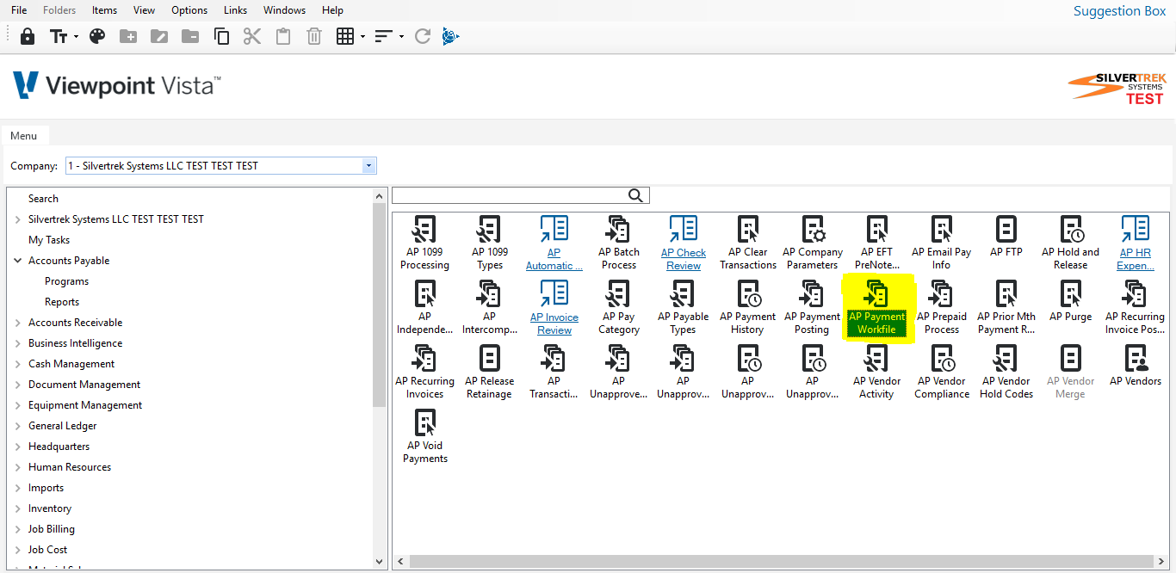Open AP Vendor Compliance
This screenshot has width=1176, height=573.
[x=942, y=373]
